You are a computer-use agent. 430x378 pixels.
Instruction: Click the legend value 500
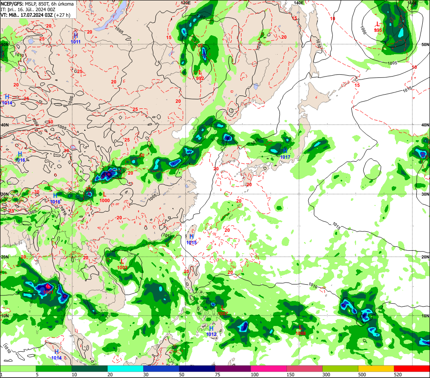tap(362, 375)
